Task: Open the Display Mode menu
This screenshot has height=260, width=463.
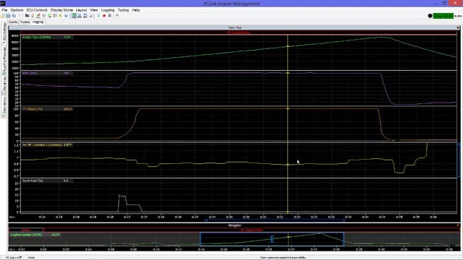Action: point(61,10)
